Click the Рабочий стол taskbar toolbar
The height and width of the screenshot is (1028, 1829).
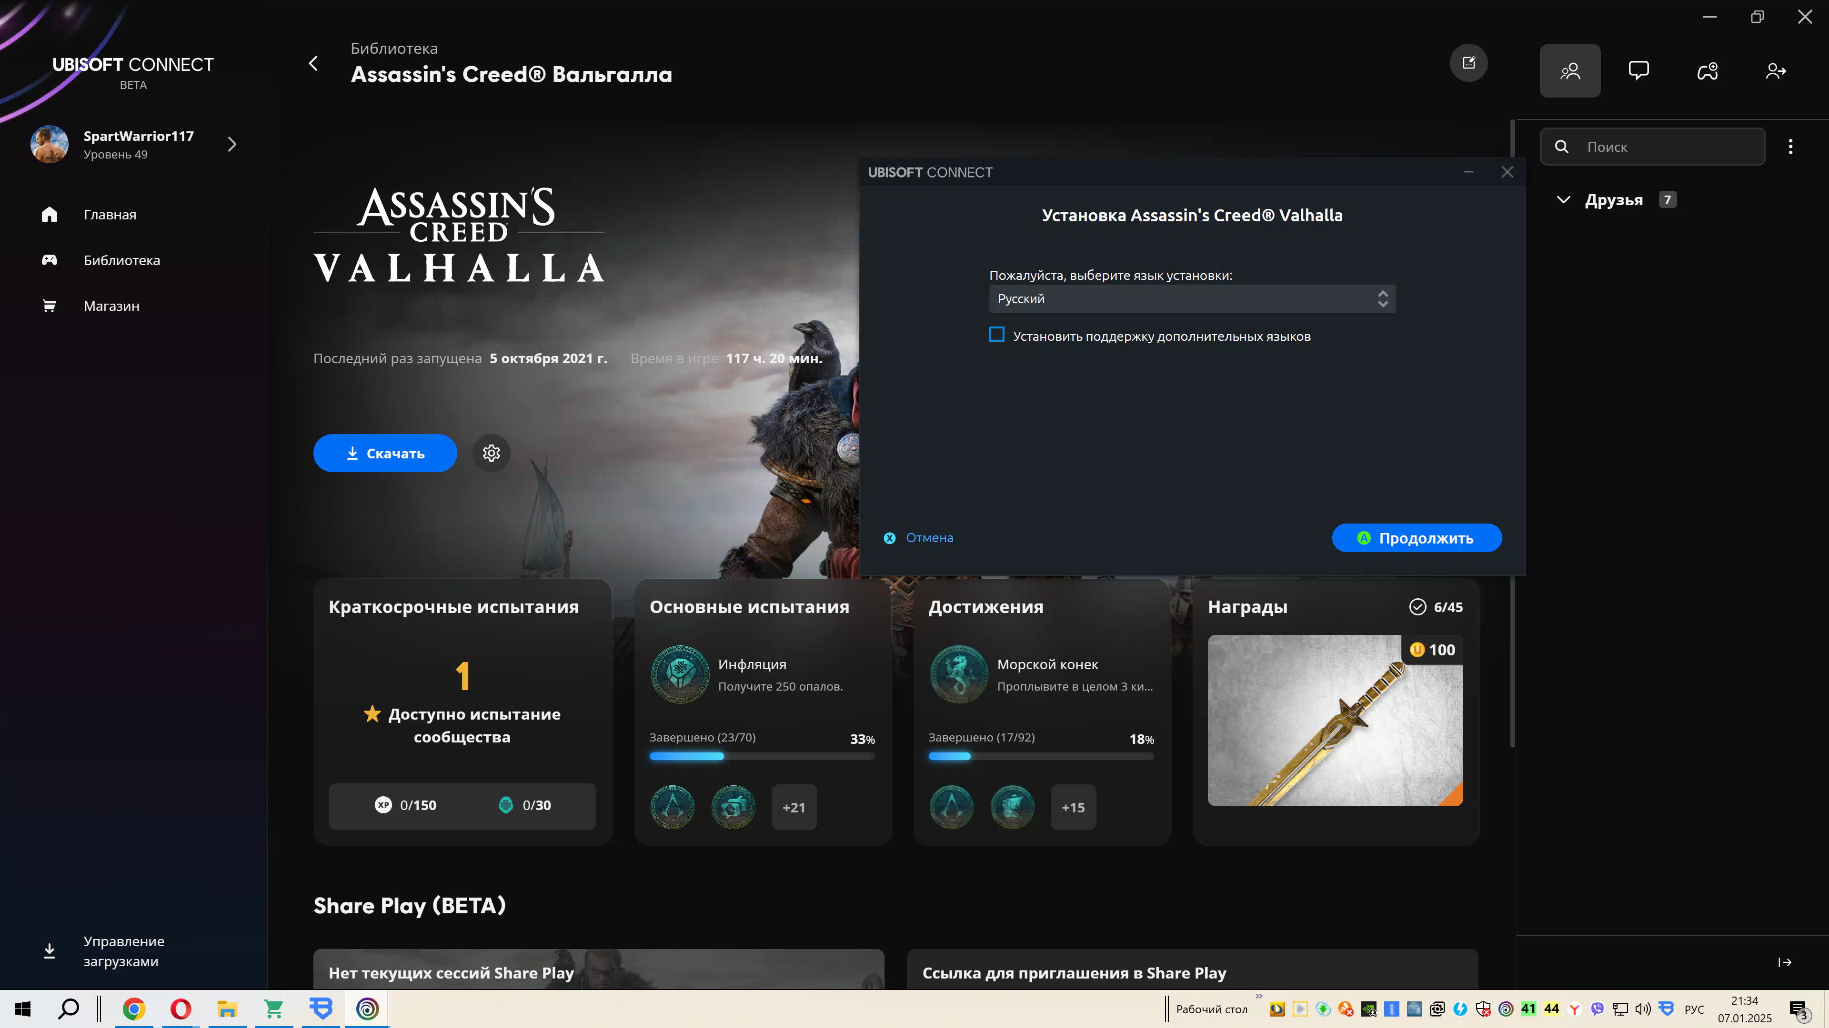coord(1211,1009)
